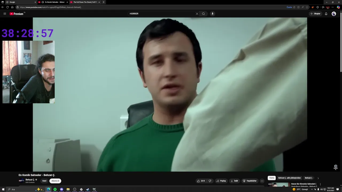Close the Google tab
Screen dimensions: 342x192
click(35, 2)
